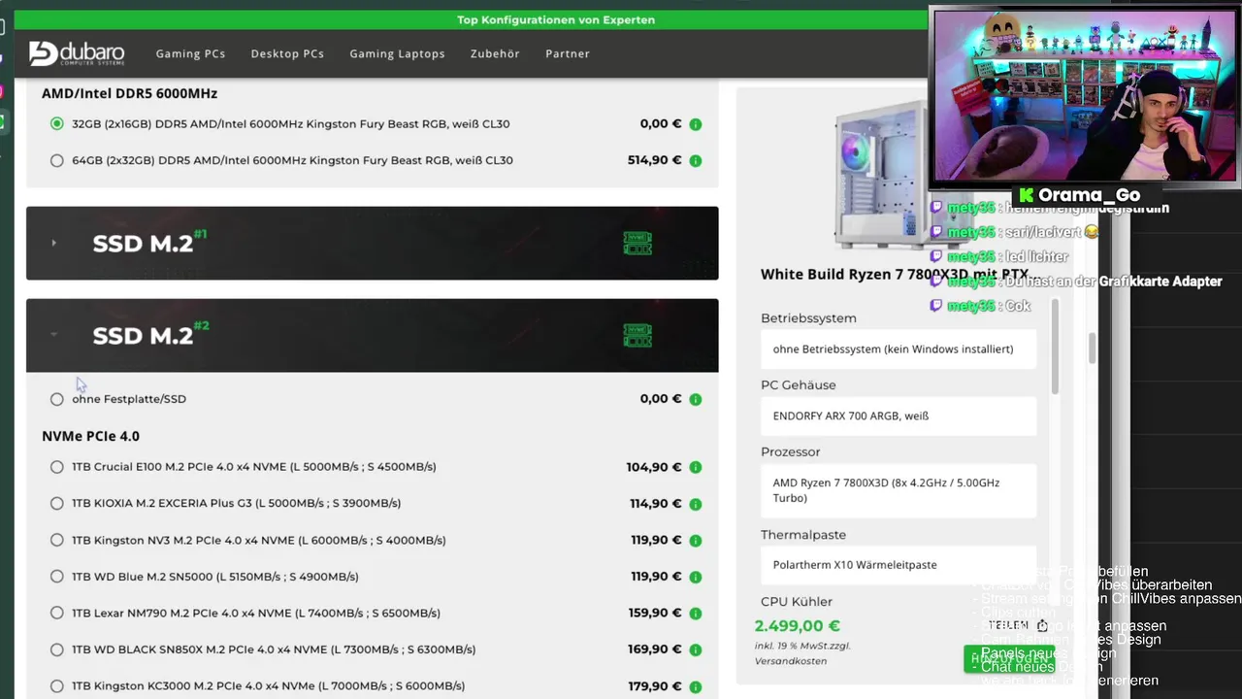This screenshot has height=699, width=1242.
Task: Click the white PC case product image
Action: pos(883,175)
